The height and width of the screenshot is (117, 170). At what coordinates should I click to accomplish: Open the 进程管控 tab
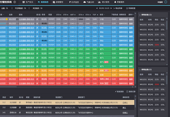[x=58, y=2]
